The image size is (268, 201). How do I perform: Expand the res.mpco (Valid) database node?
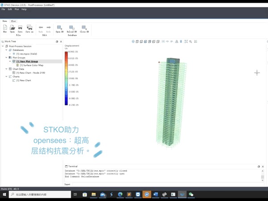(10, 54)
